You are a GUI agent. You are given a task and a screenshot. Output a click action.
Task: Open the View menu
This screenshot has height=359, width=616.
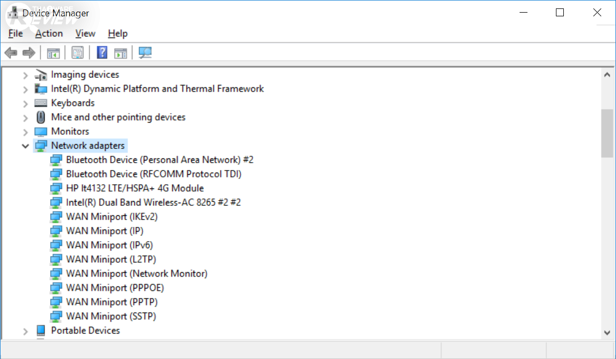point(85,33)
